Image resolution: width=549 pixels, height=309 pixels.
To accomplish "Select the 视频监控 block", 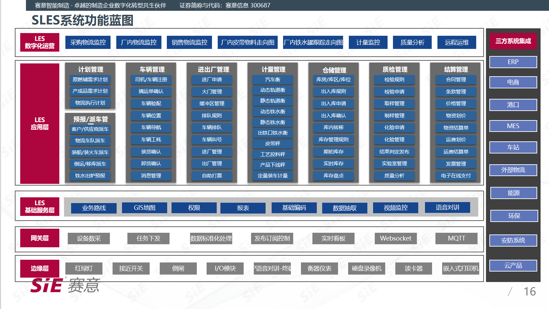I will pos(396,208).
